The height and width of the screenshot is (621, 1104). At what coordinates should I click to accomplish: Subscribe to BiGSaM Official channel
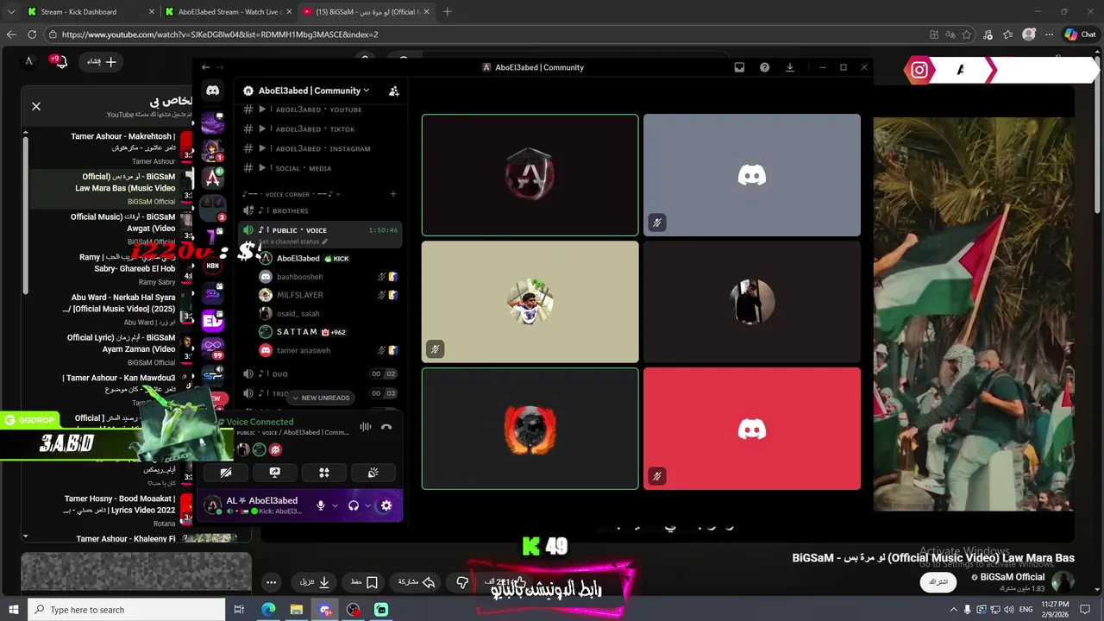[x=938, y=582]
